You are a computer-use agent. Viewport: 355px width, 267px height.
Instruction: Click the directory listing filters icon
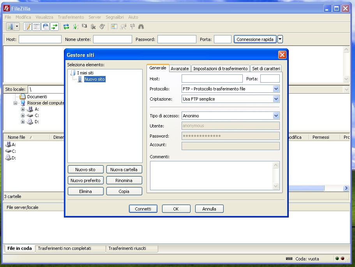pyautogui.click(x=114, y=27)
